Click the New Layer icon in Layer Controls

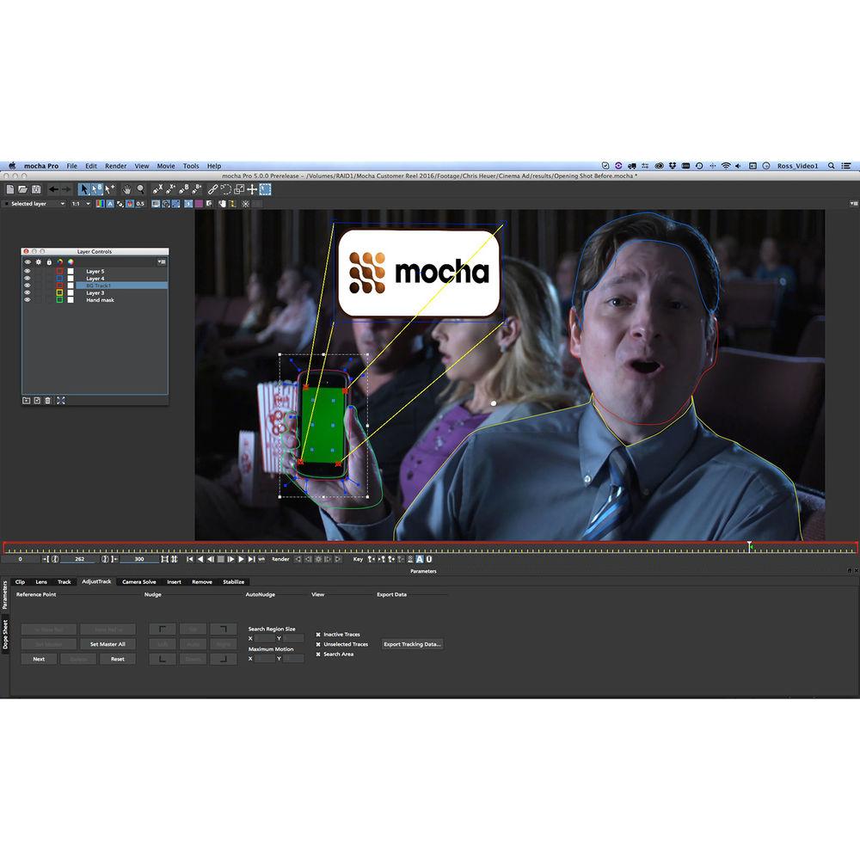[36, 399]
